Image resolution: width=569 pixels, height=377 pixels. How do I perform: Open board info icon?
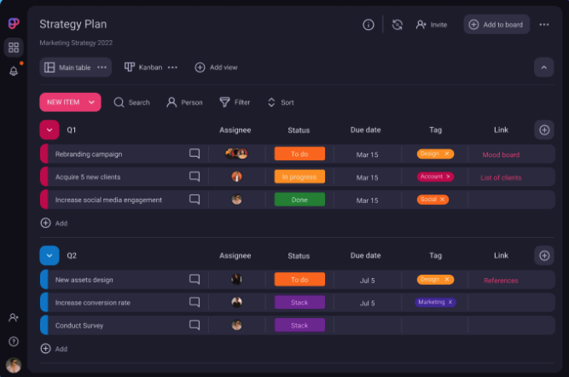369,25
